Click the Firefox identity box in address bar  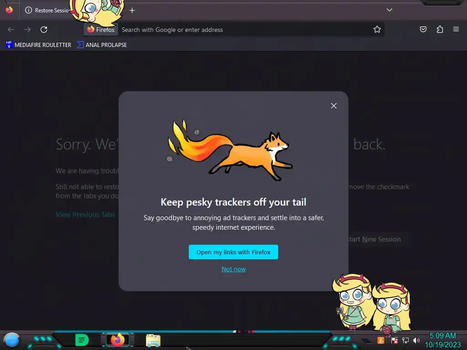101,30
